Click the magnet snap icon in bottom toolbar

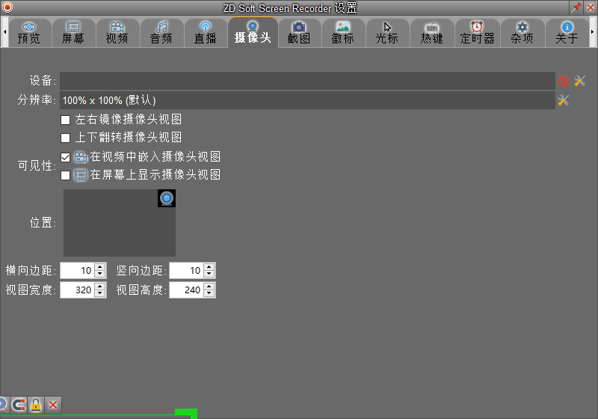coord(18,405)
